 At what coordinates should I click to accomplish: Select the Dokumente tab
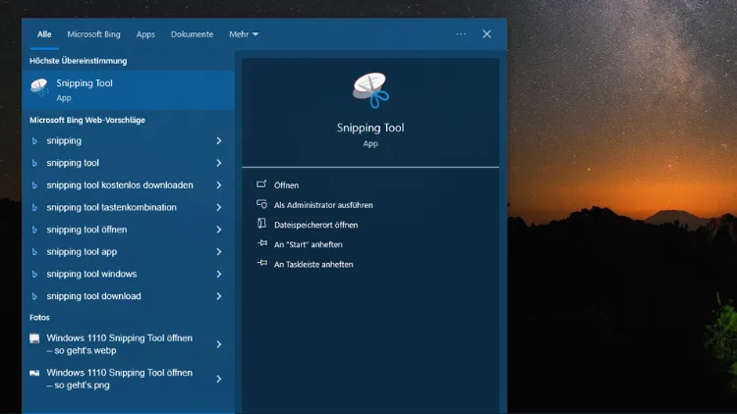(192, 34)
